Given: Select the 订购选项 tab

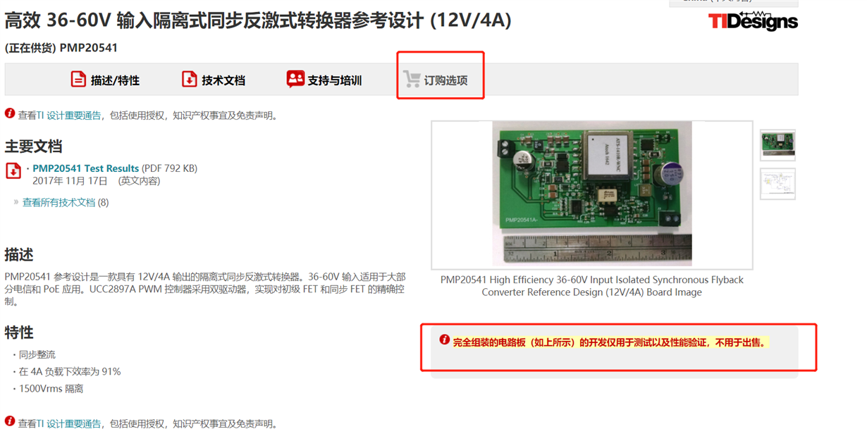Looking at the screenshot, I should [x=435, y=80].
